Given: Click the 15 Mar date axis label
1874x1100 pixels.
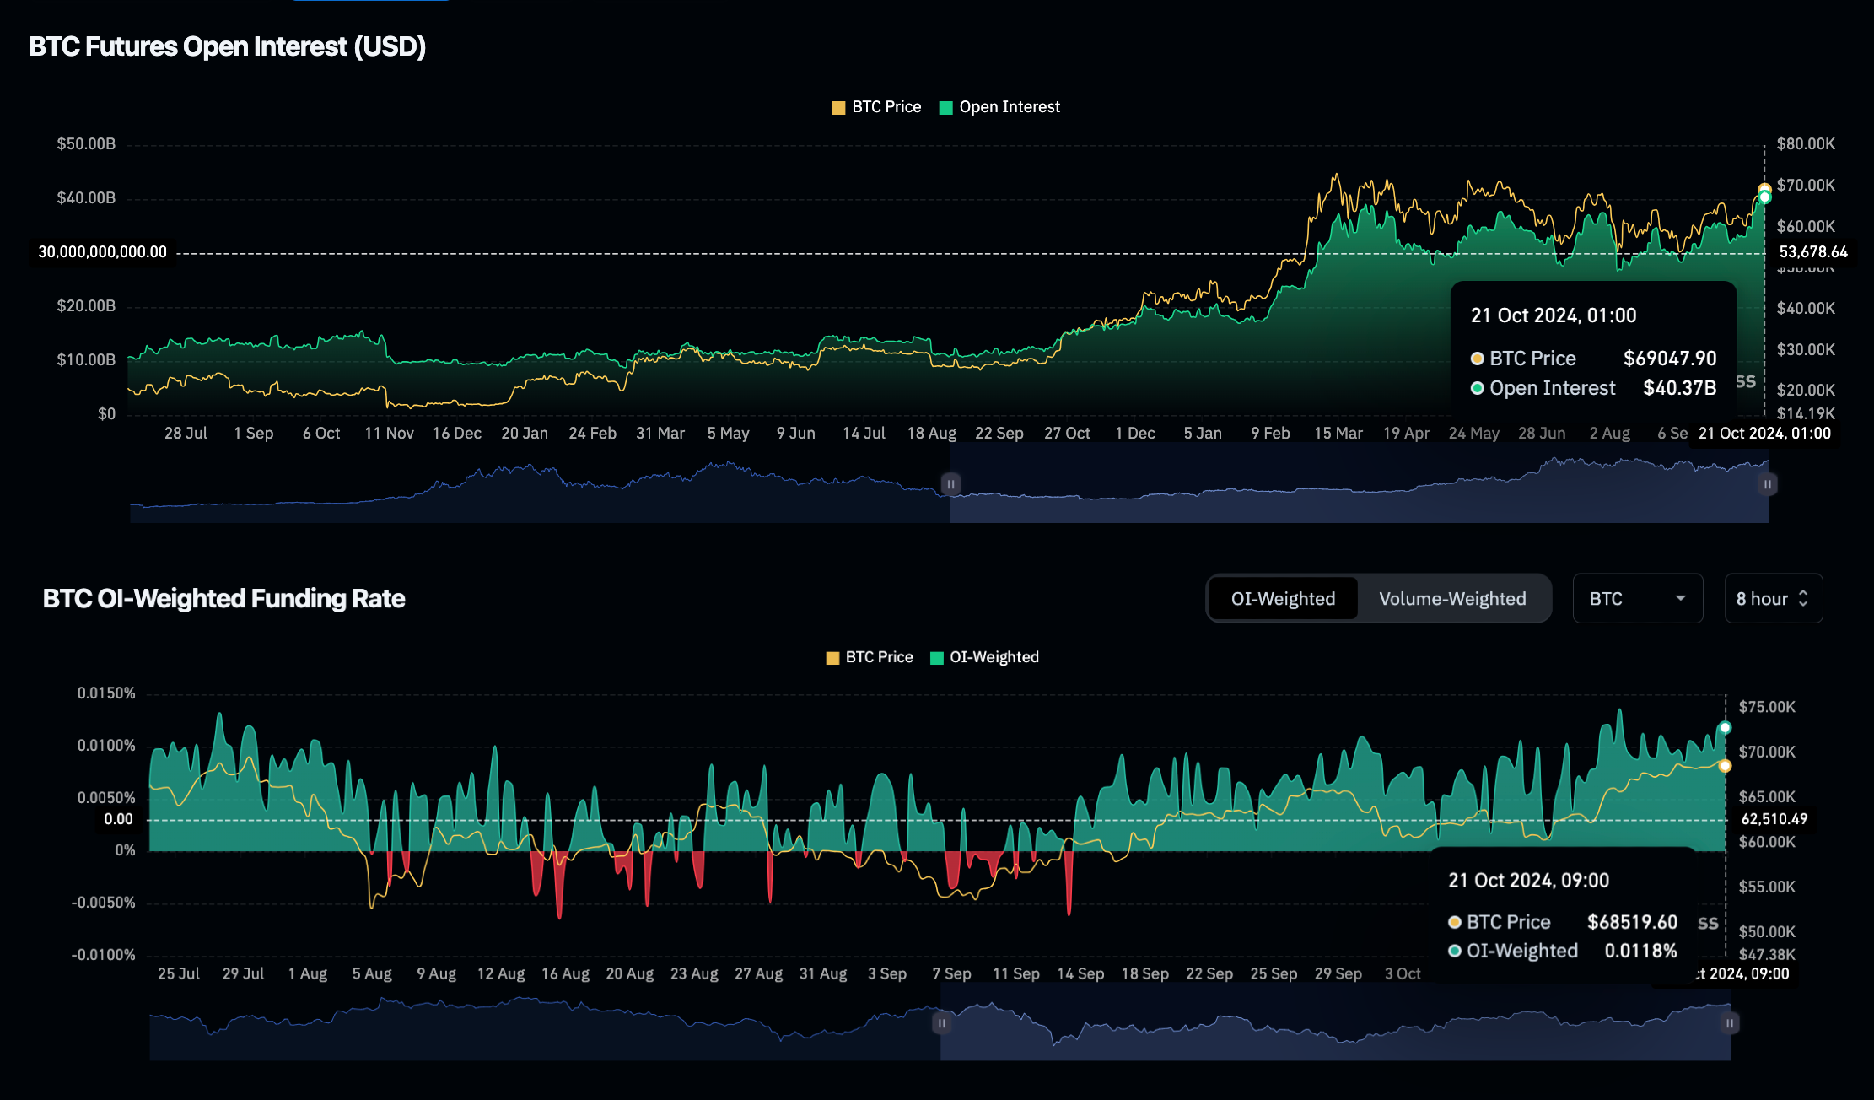Looking at the screenshot, I should 1338,434.
